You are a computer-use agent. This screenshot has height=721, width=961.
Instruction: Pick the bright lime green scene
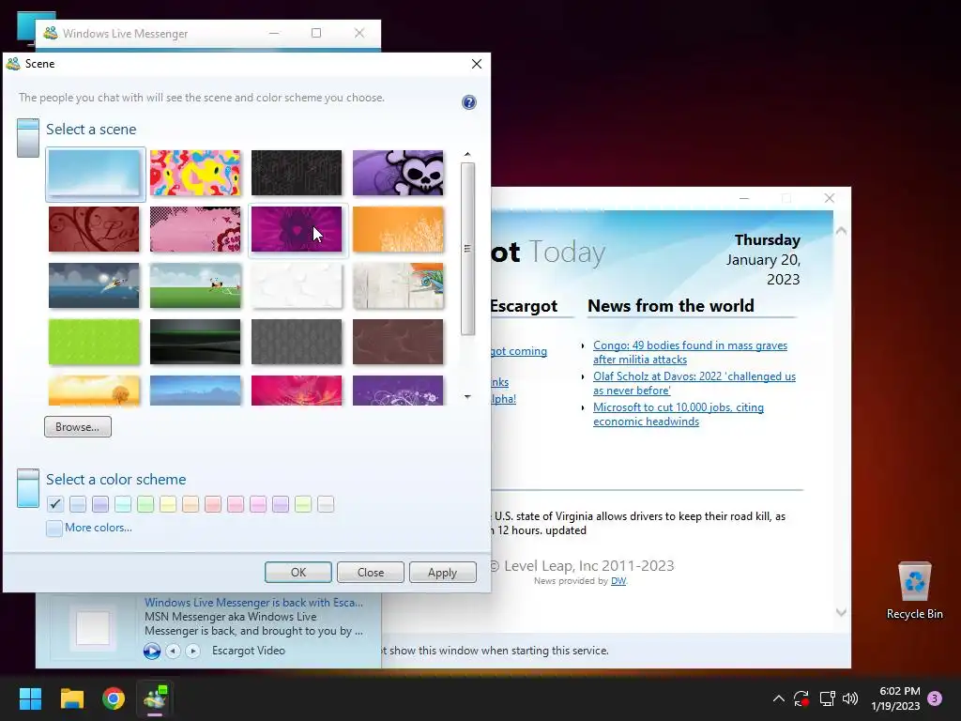[x=95, y=342]
